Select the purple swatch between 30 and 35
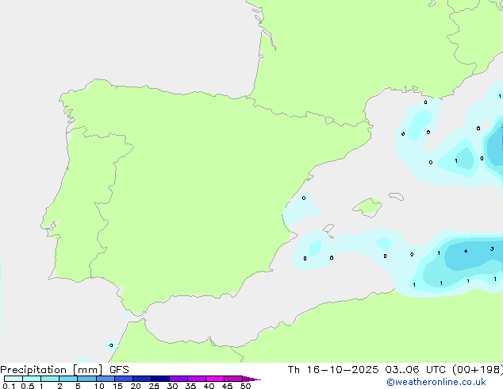Screen dimensions: 503x389 (179, 379)
